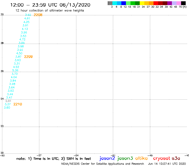
Task: Click the wave height value 3.91
Action: (x=26, y=25)
